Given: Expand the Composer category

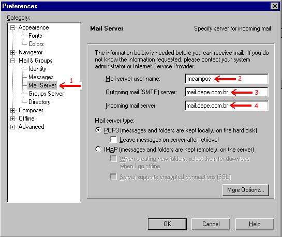Looking at the screenshot, I should [12, 110].
